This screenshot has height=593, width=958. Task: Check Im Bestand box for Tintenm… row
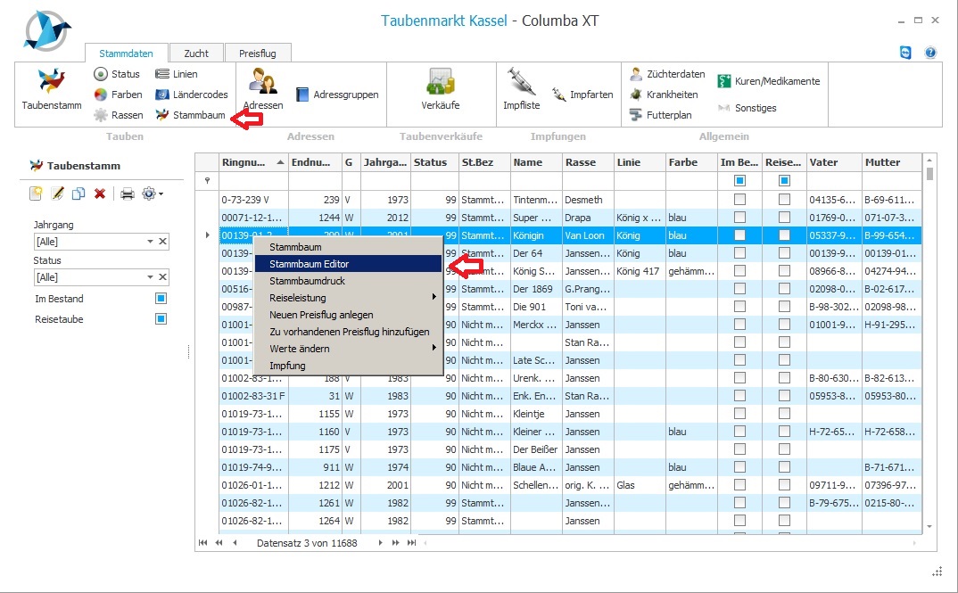[x=739, y=200]
